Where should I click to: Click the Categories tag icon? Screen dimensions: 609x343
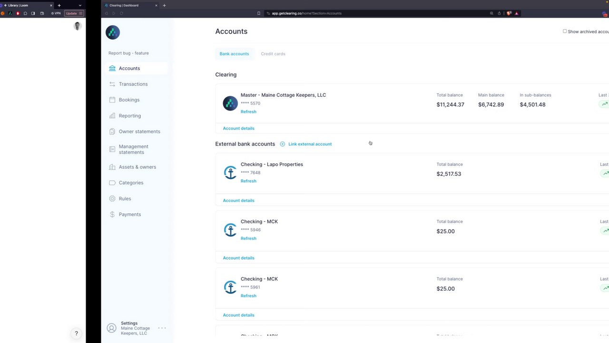coord(112,183)
